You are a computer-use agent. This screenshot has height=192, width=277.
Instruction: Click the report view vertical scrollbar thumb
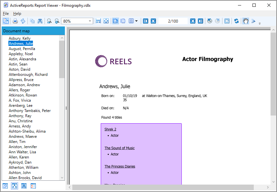273,74
